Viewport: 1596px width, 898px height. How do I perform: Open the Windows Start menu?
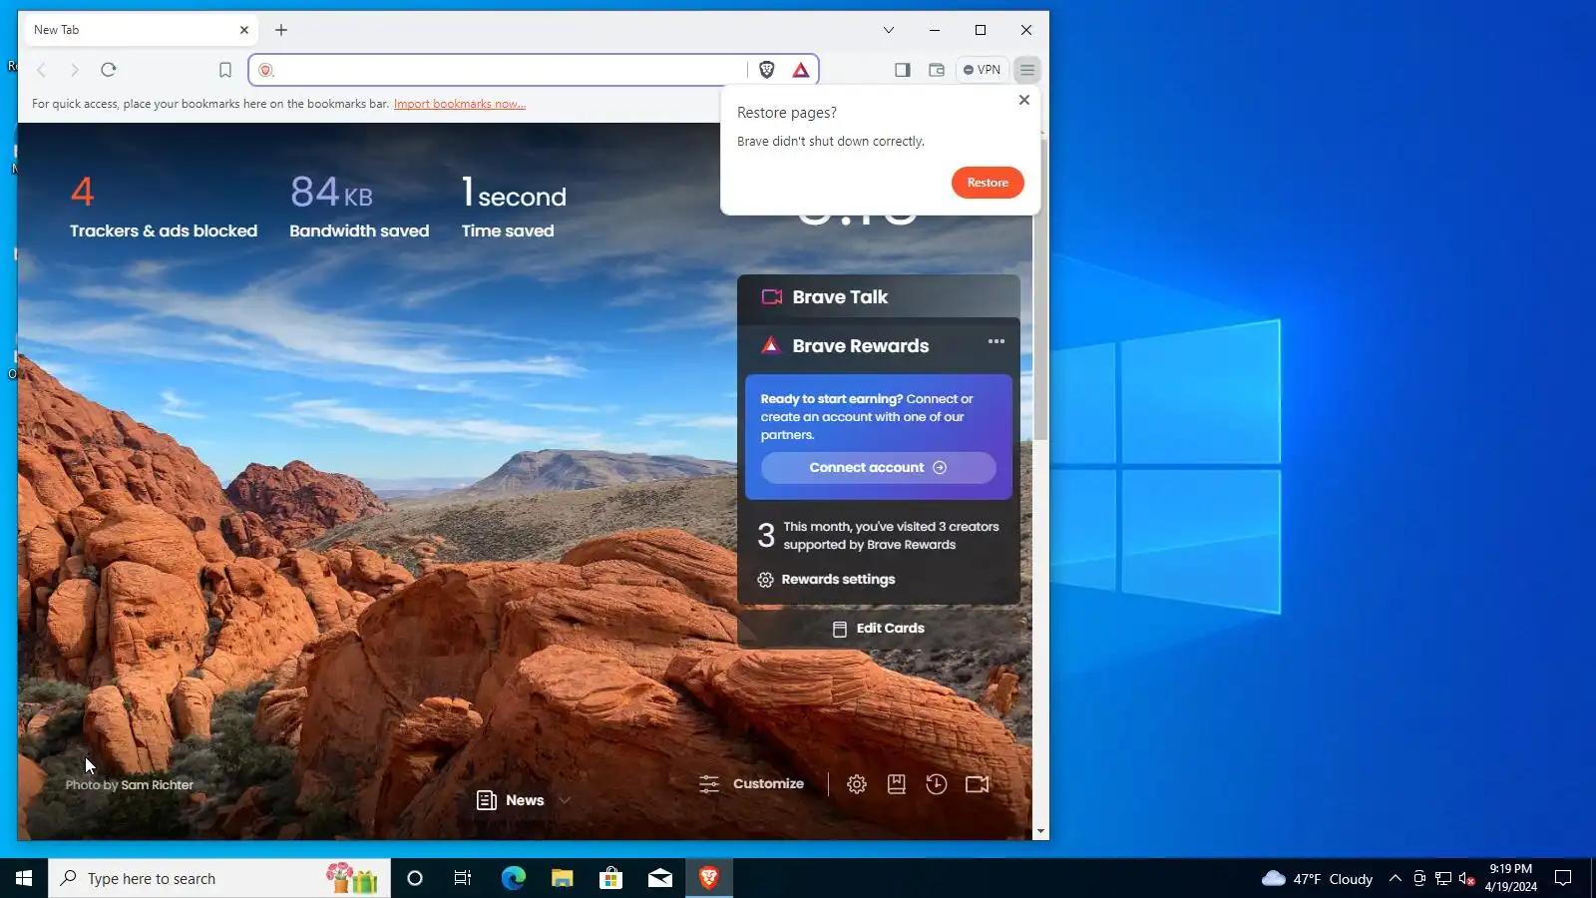point(24,878)
